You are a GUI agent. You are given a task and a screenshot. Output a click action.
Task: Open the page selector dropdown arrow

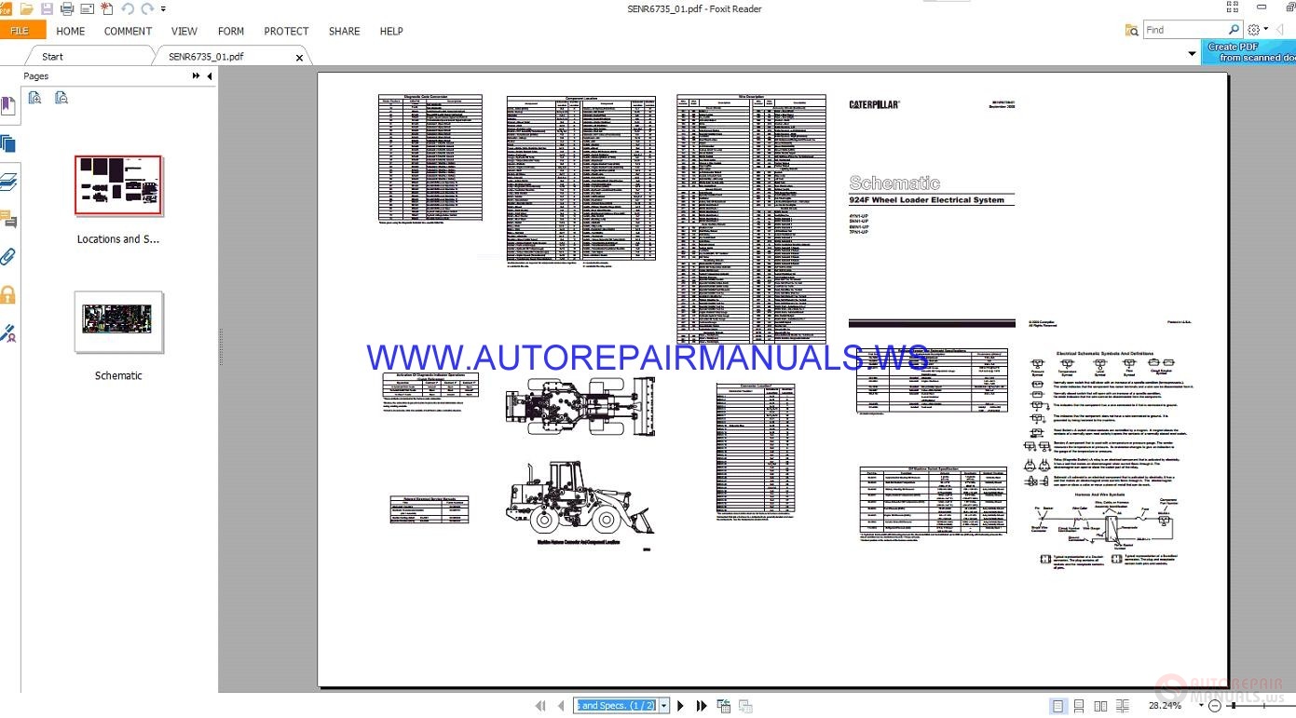(664, 706)
